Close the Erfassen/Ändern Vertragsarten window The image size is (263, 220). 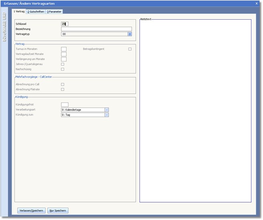pos(257,3)
